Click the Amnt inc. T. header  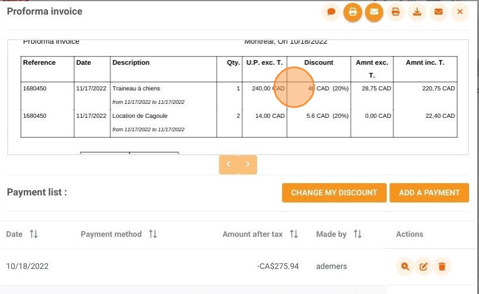tap(425, 62)
